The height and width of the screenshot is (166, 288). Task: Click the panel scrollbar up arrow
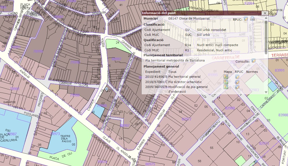[x=266, y=18]
